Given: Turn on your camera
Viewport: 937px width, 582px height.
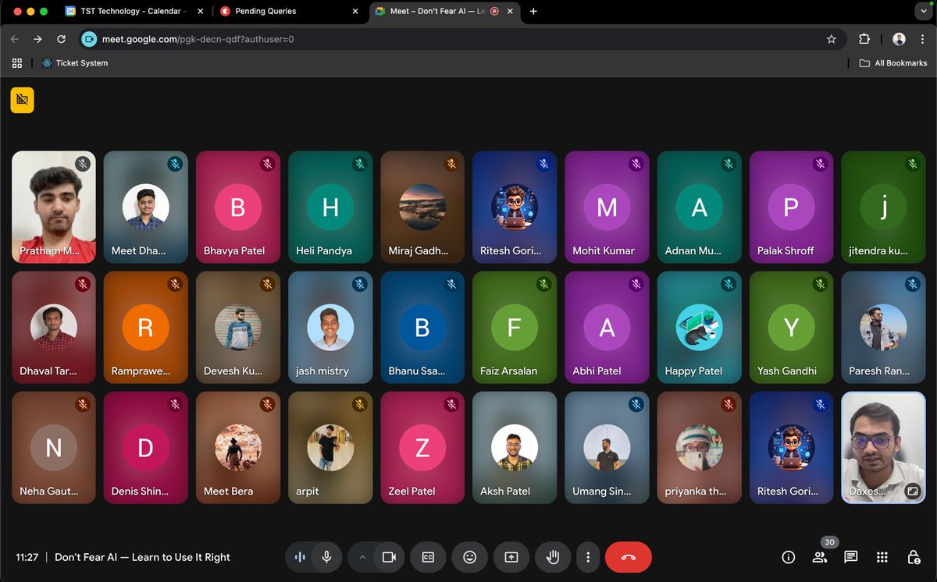Looking at the screenshot, I should (x=389, y=557).
